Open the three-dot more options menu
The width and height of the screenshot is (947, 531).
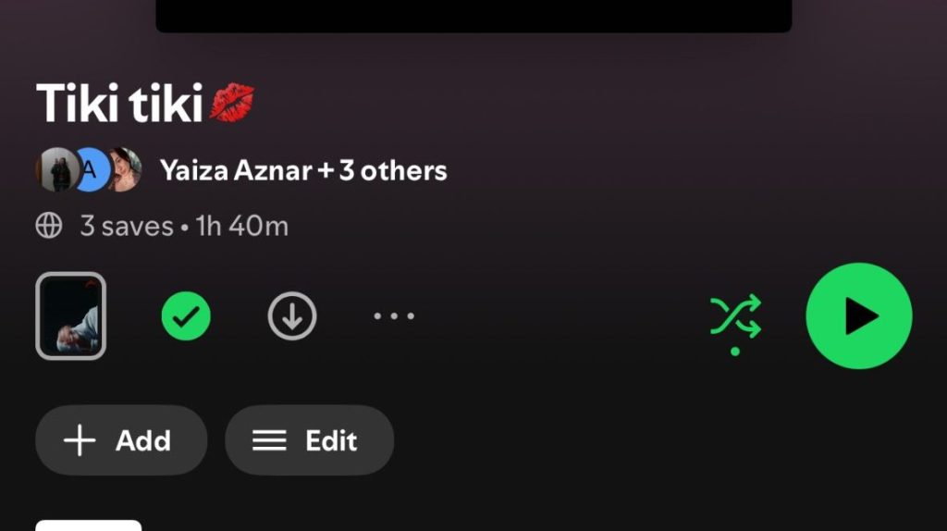coord(394,316)
